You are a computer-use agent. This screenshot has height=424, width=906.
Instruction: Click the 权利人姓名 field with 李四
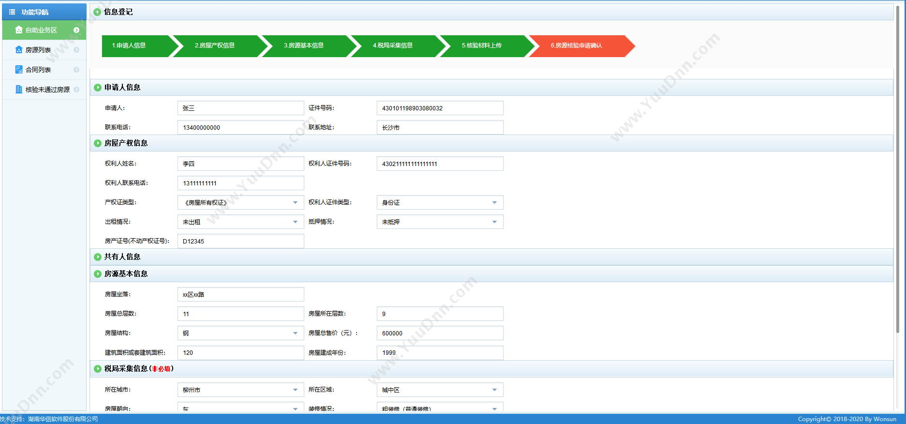(x=241, y=164)
